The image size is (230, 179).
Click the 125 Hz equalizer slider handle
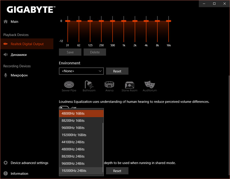coord(90,21)
